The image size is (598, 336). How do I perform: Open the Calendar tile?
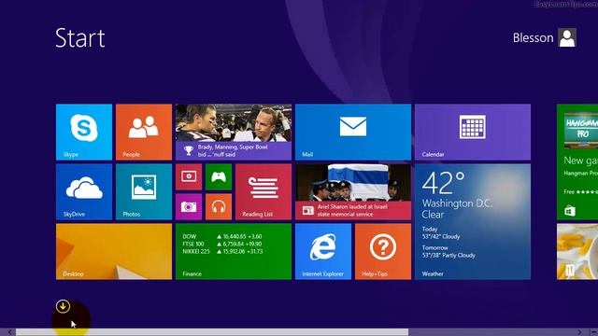(x=473, y=132)
